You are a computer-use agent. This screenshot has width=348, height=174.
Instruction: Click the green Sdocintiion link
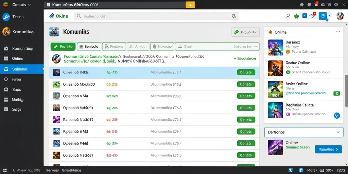click(x=245, y=58)
